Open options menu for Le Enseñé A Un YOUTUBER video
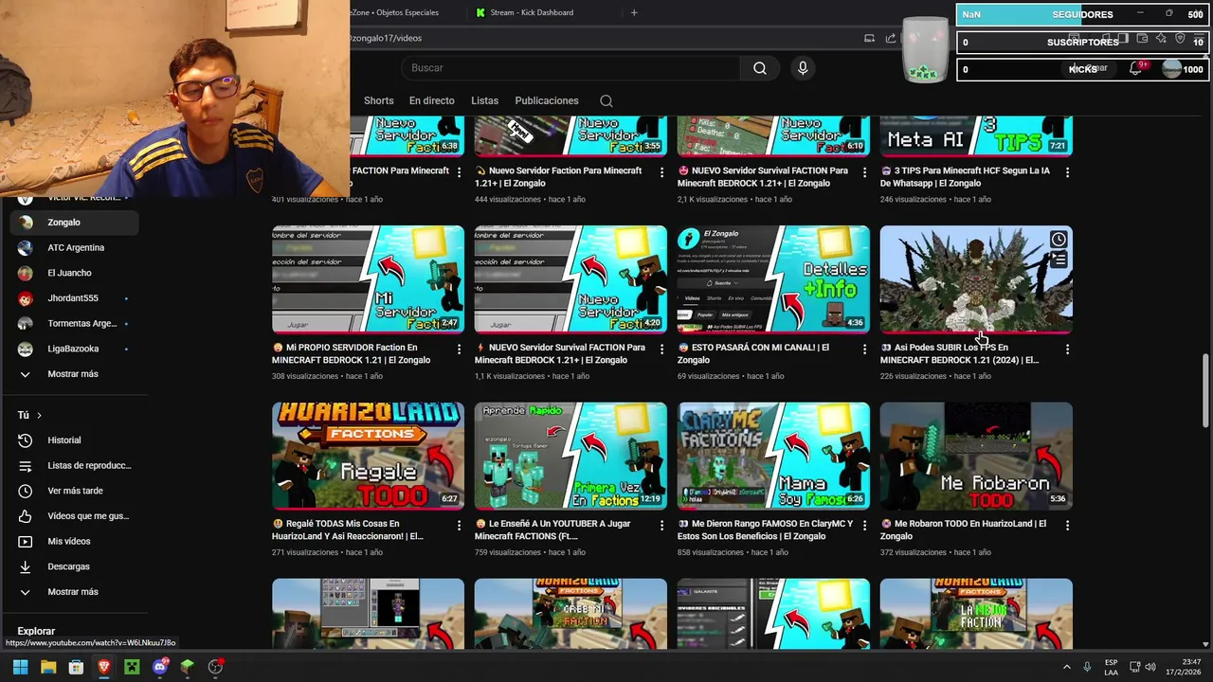Viewport: 1213px width, 682px height. 661,525
